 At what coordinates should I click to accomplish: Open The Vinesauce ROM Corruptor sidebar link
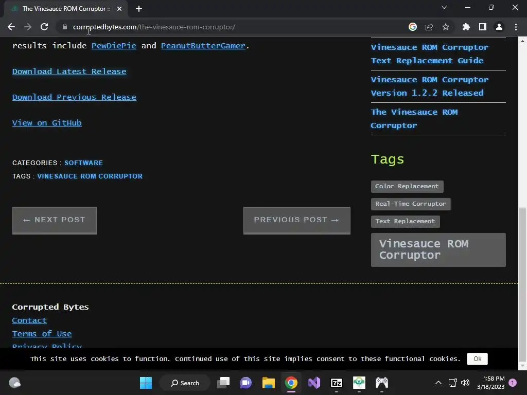(414, 119)
